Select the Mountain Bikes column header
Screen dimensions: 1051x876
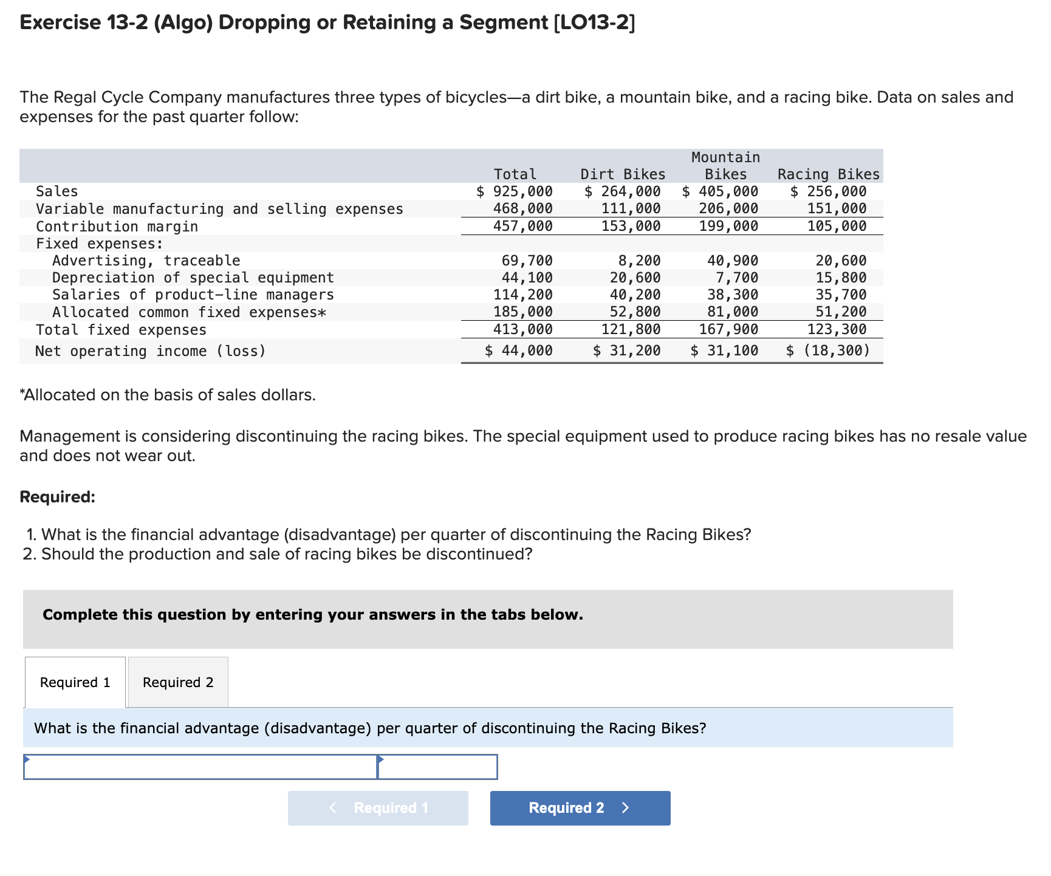coord(726,165)
